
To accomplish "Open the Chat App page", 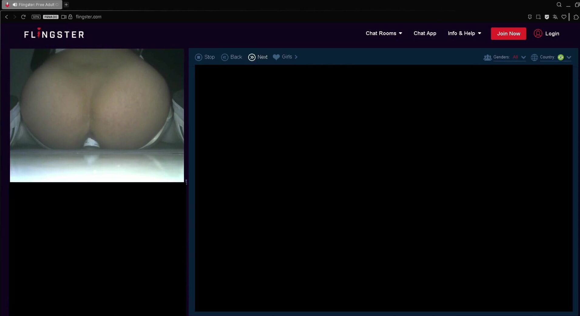I will [x=425, y=33].
